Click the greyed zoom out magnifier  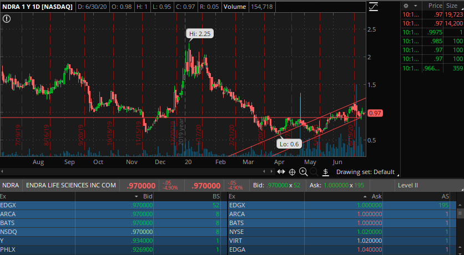314,172
